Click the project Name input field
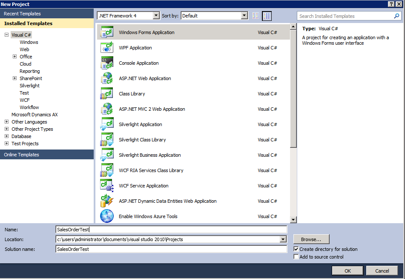The image size is (405, 279). [171, 230]
